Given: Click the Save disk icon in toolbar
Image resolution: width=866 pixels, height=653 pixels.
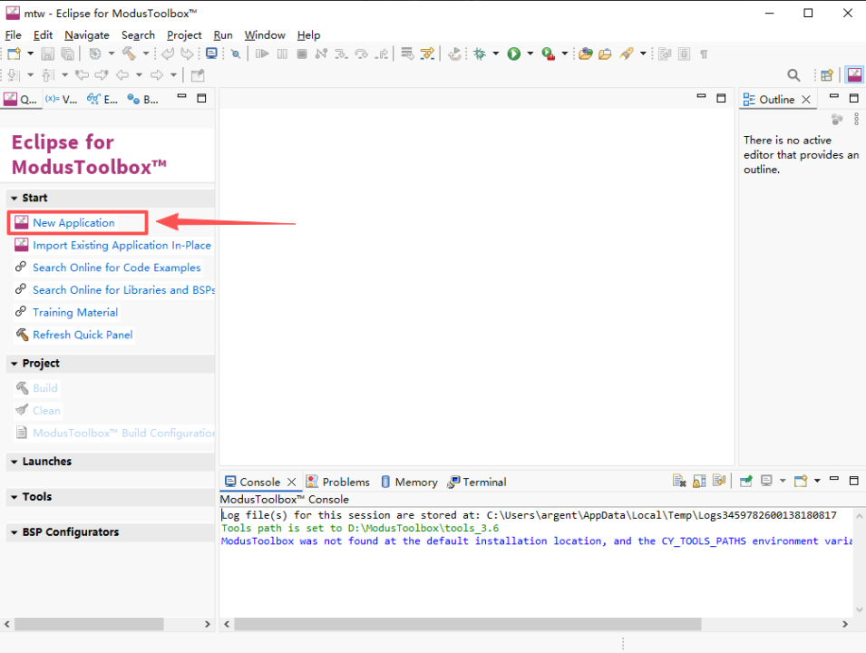Looking at the screenshot, I should tap(47, 54).
